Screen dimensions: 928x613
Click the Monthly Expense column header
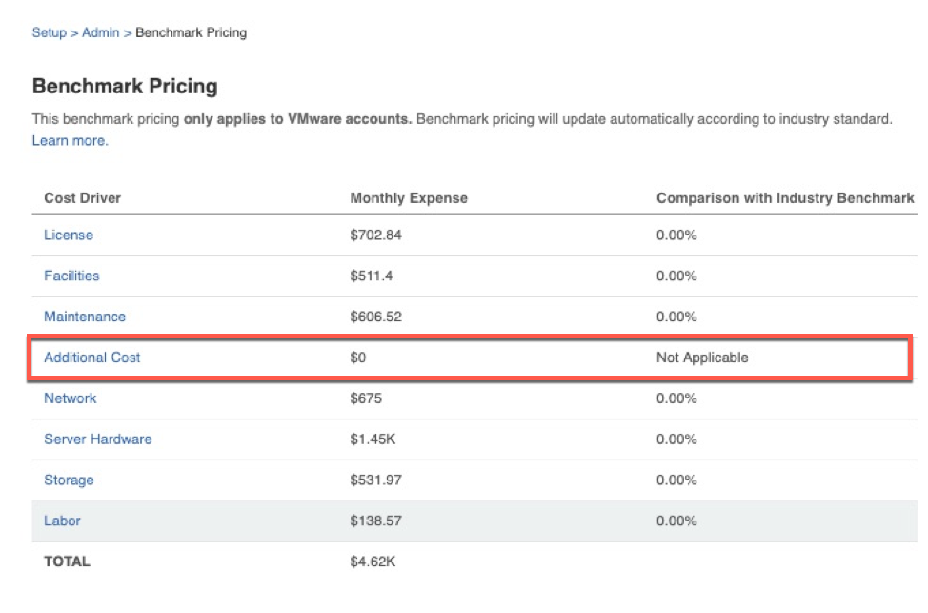click(x=409, y=198)
